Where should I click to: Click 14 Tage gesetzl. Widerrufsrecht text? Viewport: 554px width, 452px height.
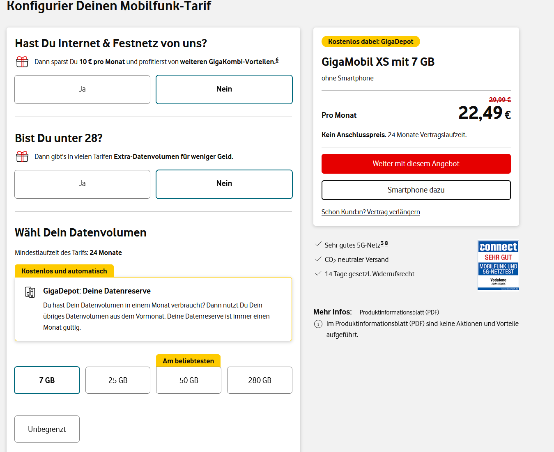click(x=370, y=274)
